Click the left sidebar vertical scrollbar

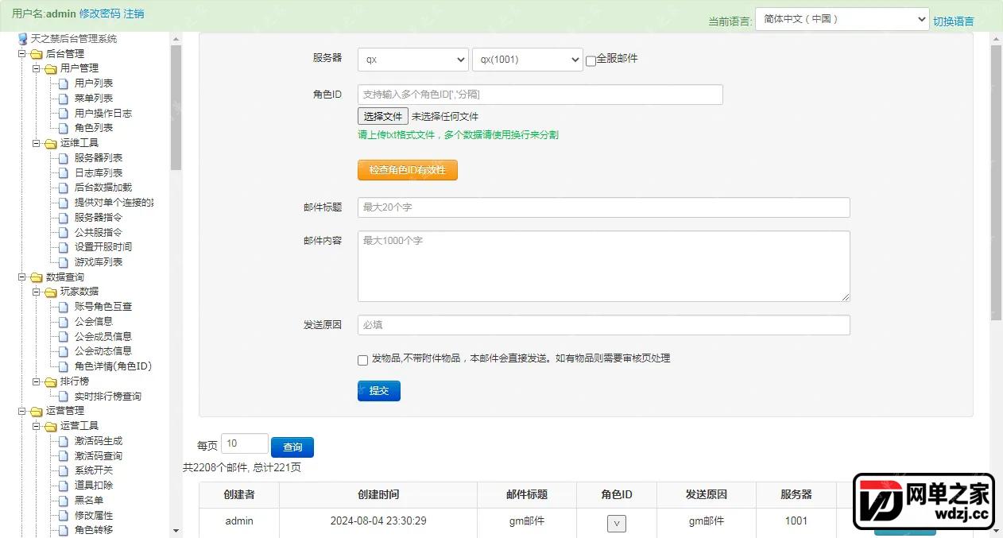(176, 108)
